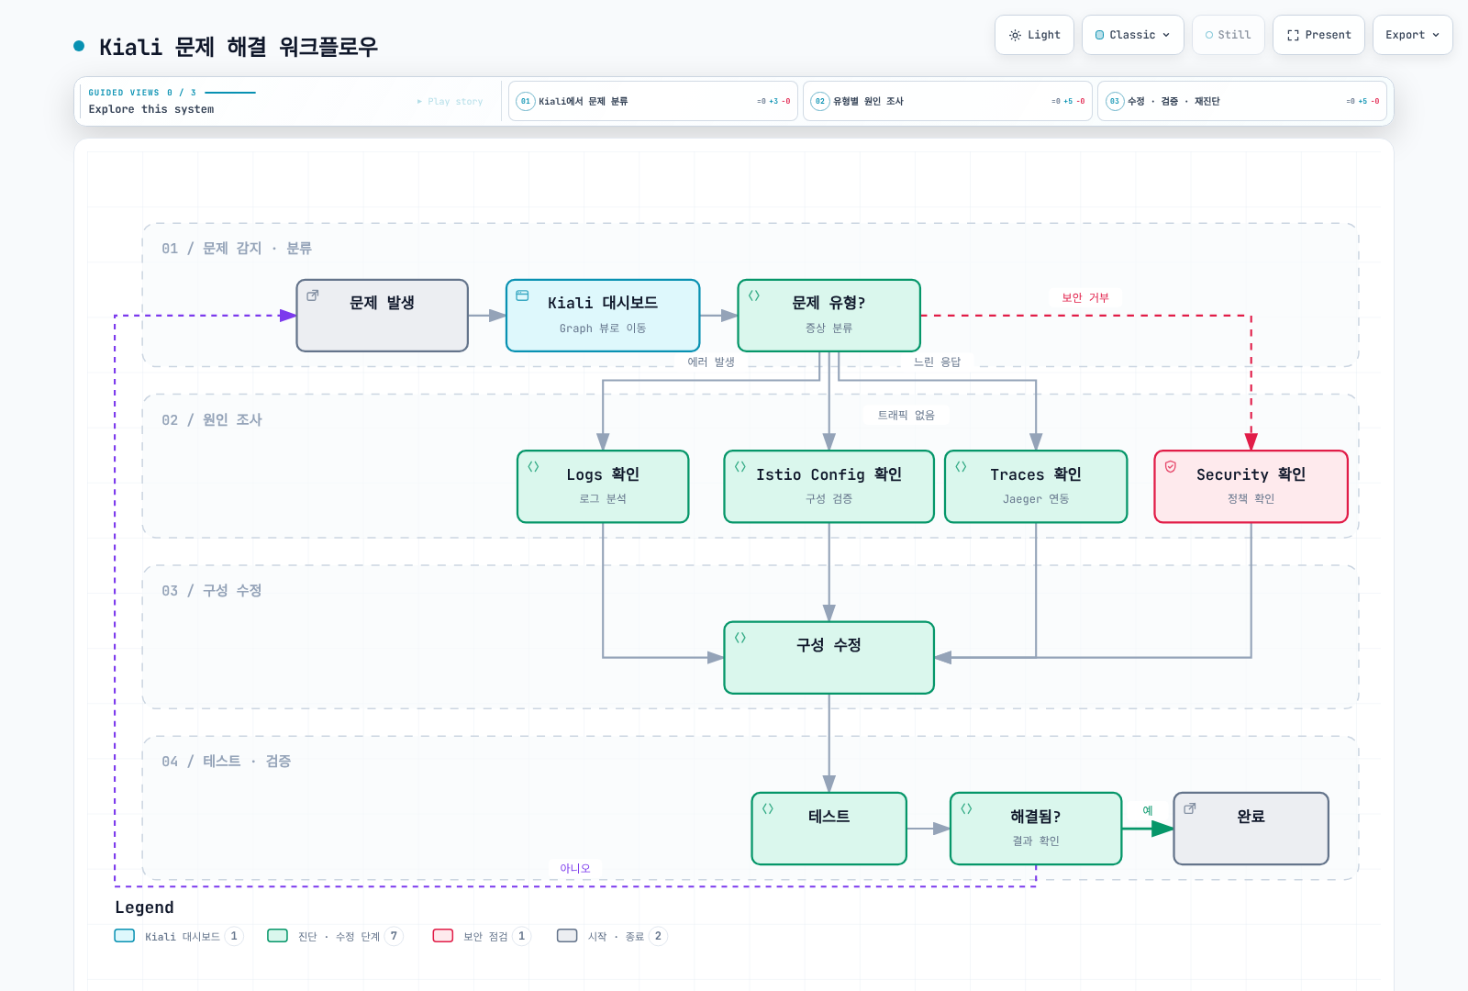Select the 완료 end node

coord(1251,829)
